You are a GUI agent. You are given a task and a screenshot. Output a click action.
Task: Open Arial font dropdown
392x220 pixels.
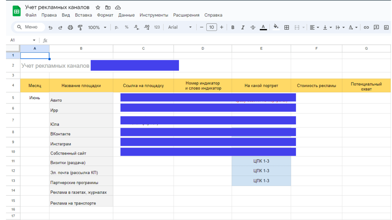(180, 27)
